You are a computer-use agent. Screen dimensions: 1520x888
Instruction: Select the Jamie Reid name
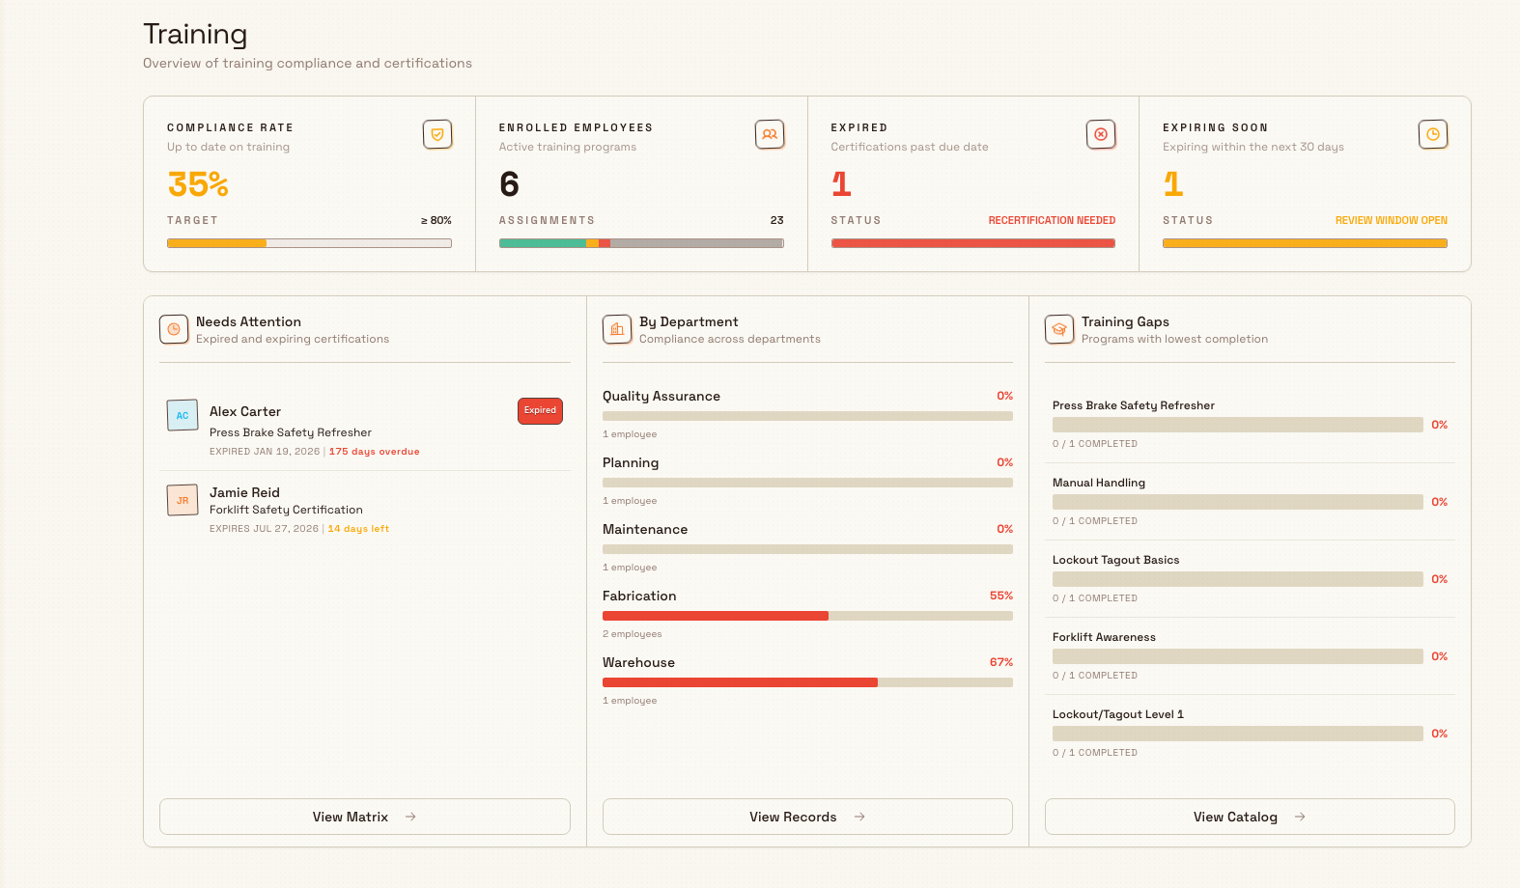pyautogui.click(x=244, y=492)
